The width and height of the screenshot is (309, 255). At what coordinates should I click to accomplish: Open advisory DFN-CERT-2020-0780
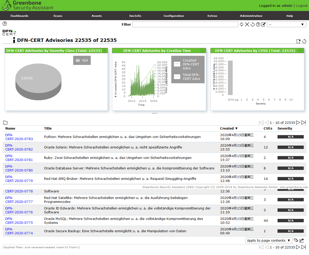pyautogui.click(x=19, y=168)
